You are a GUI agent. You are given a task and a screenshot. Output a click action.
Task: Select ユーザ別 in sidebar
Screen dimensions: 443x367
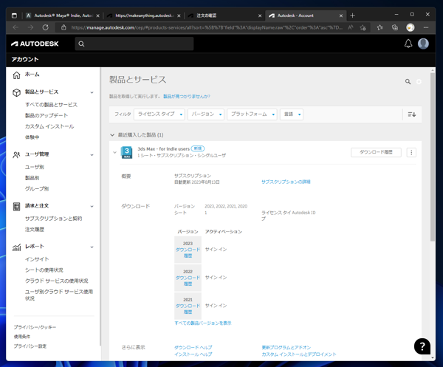pyautogui.click(x=35, y=167)
